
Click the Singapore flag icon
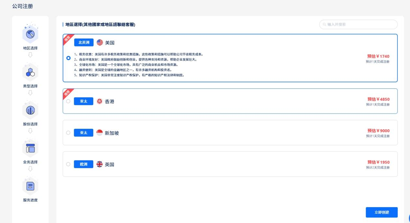pos(99,133)
